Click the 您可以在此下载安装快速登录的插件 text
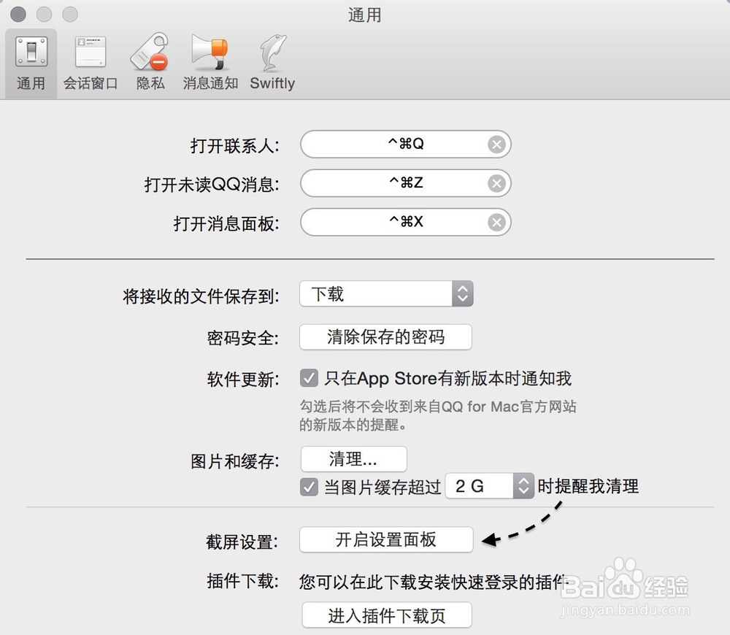The width and height of the screenshot is (730, 635). click(434, 582)
